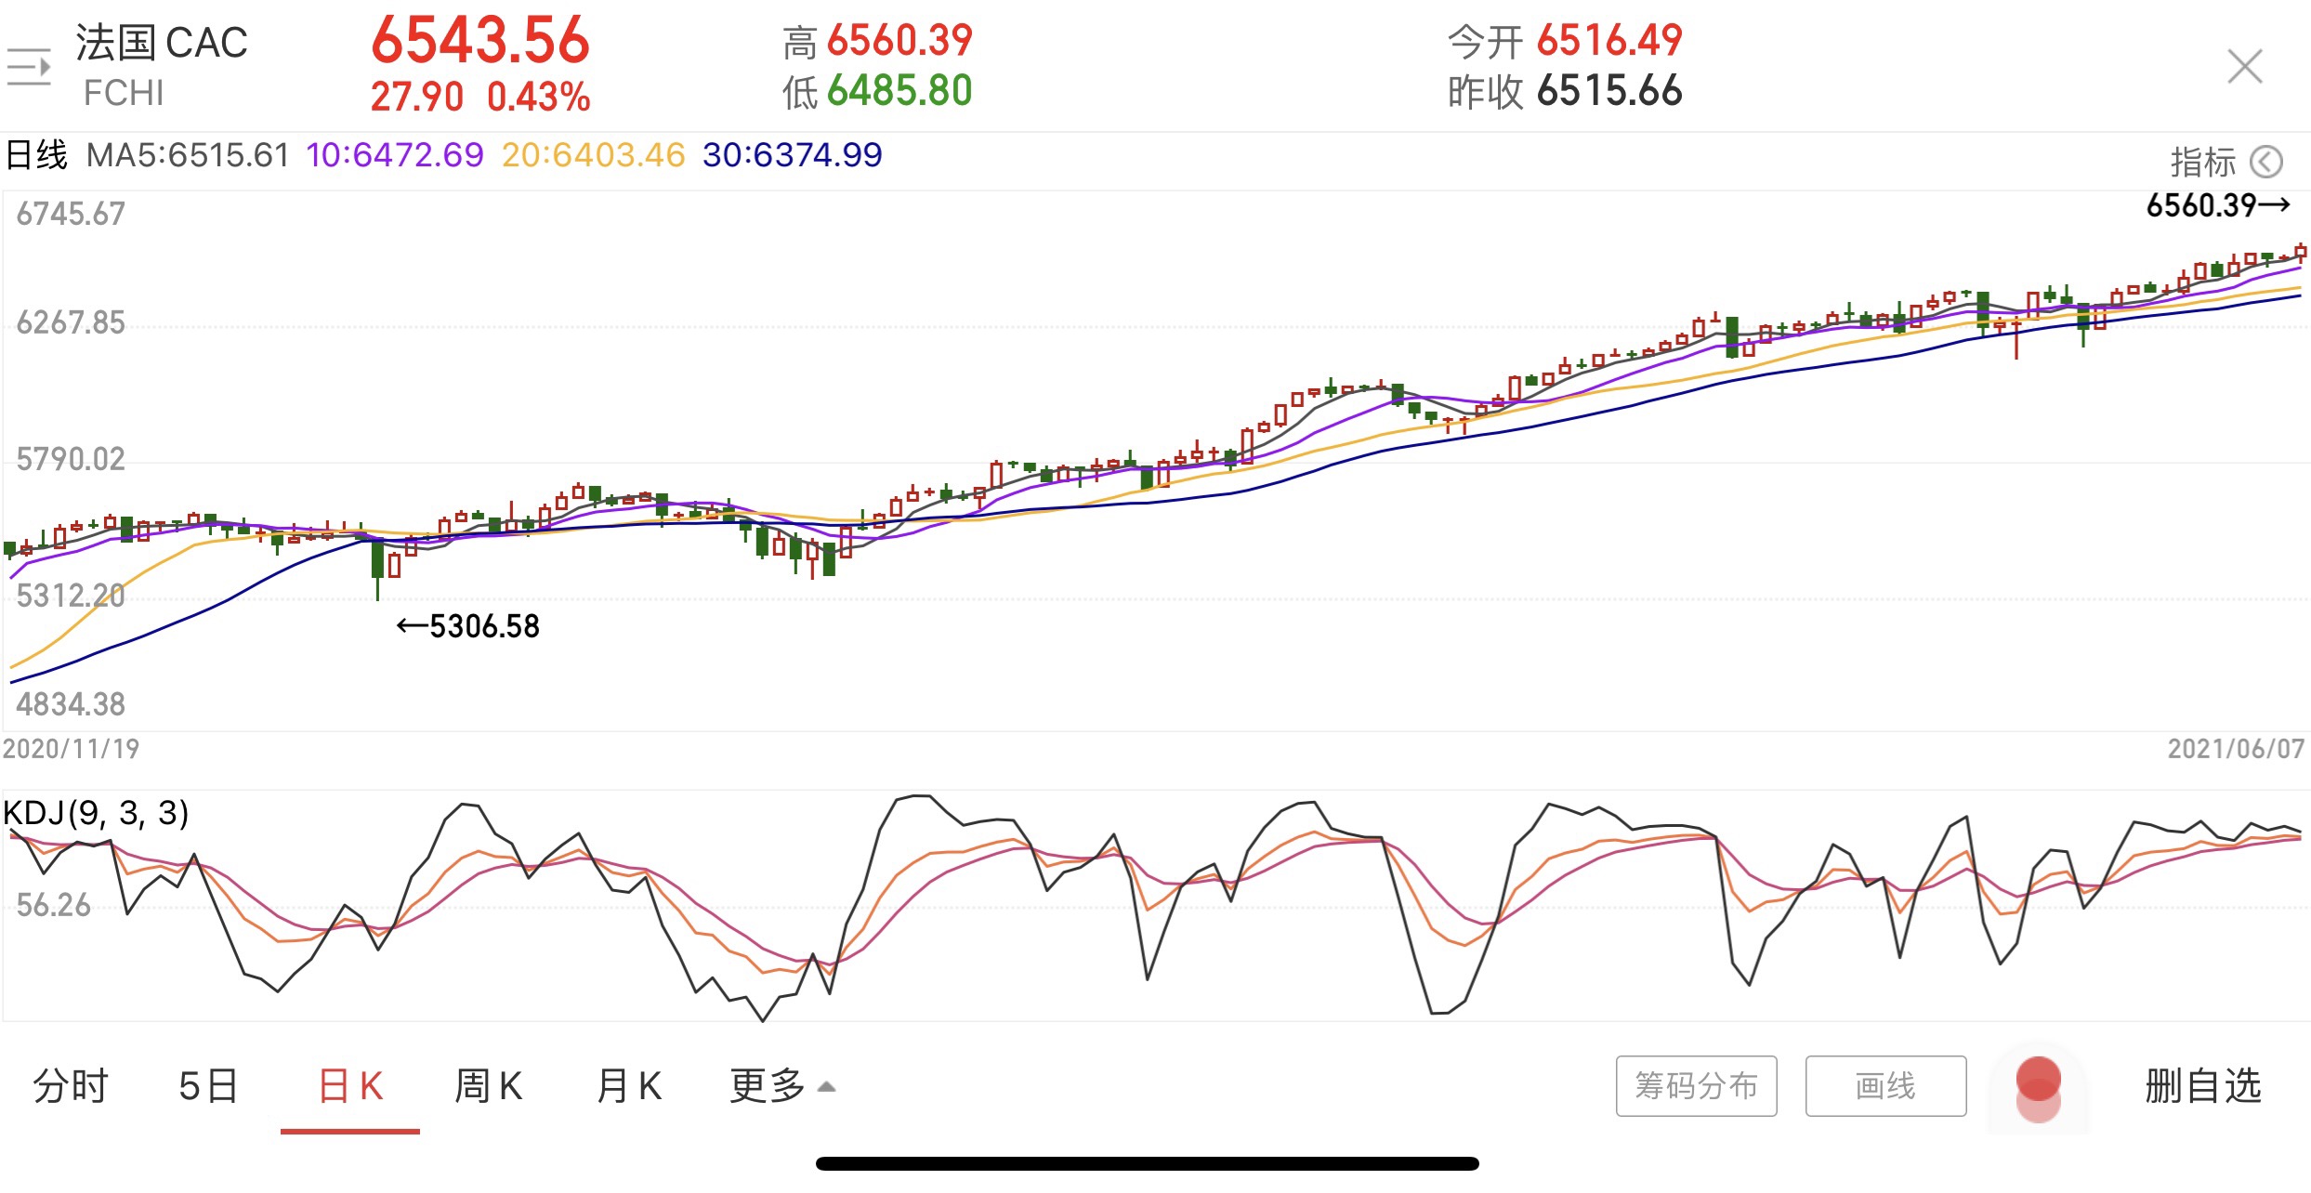Tap the 法国CAC index name

click(162, 43)
